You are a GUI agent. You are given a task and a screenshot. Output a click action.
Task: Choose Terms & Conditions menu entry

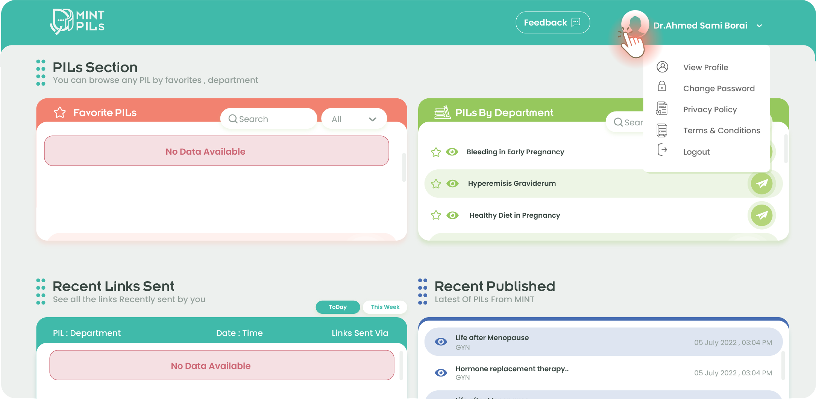pos(721,131)
